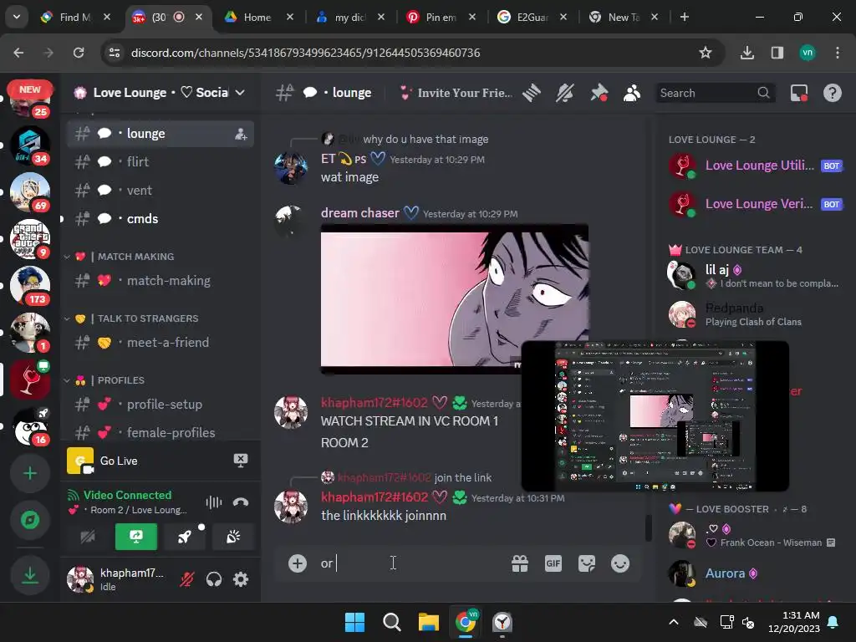Open the vent channel
This screenshot has height=642, width=856.
[x=160, y=191]
